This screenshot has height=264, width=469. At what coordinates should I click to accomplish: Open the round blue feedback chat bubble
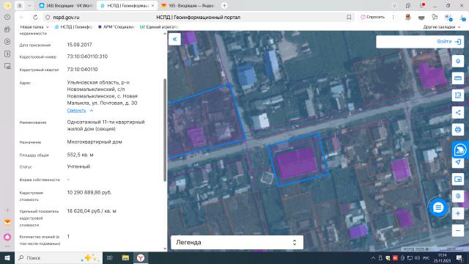[438, 207]
